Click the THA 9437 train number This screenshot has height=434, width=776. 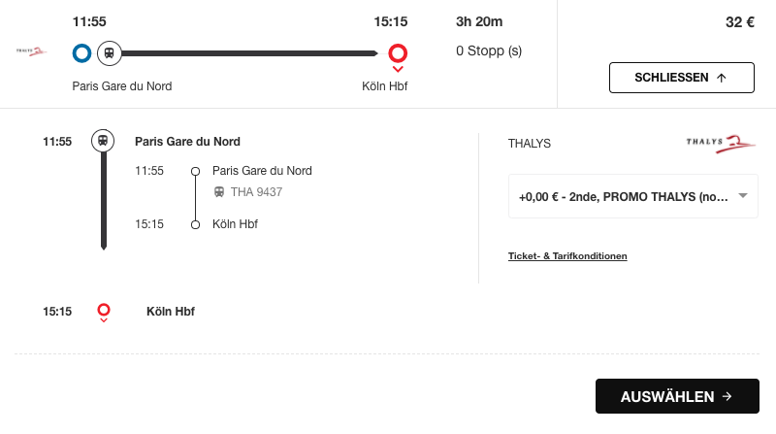click(x=256, y=191)
